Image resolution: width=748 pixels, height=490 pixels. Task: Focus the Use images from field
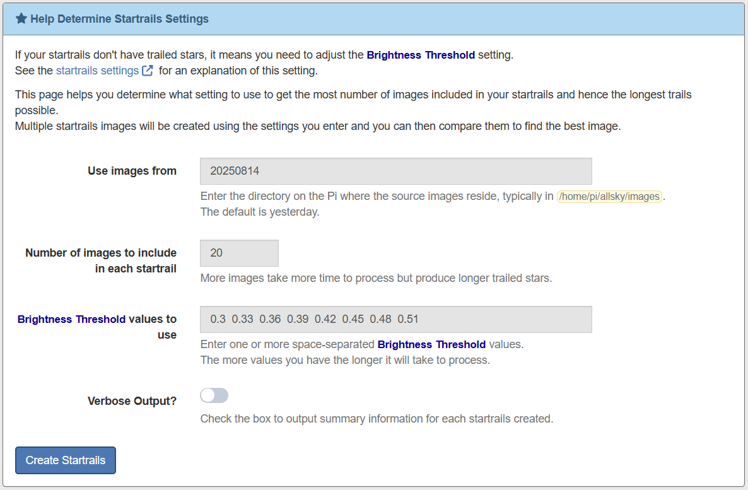click(395, 171)
